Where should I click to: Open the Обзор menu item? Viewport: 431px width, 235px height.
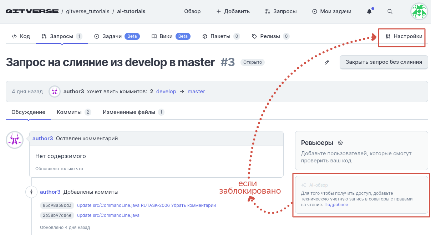[192, 11]
